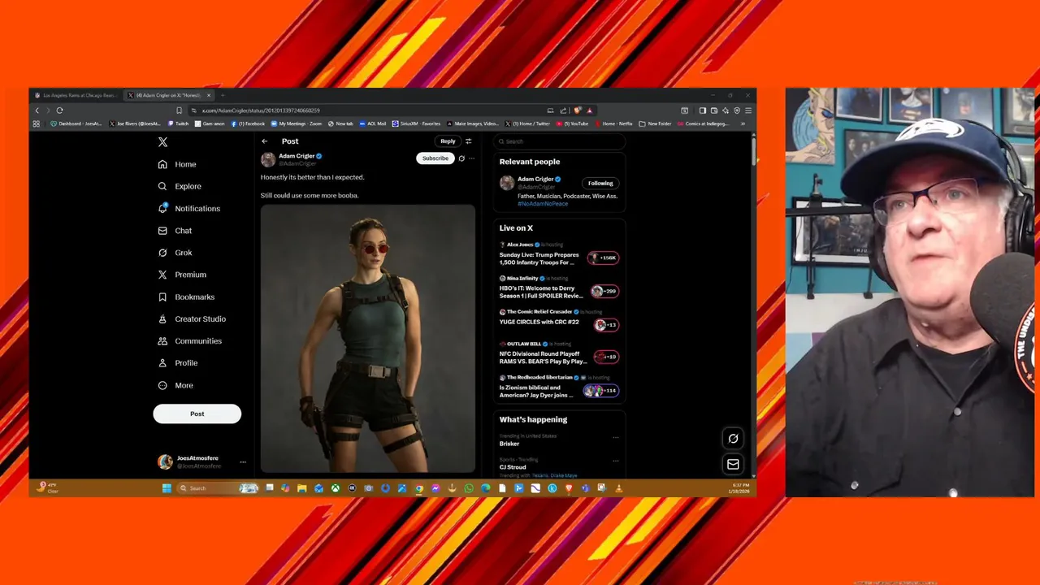Open WhatsApp from the taskbar
The image size is (1040, 585).
click(469, 488)
